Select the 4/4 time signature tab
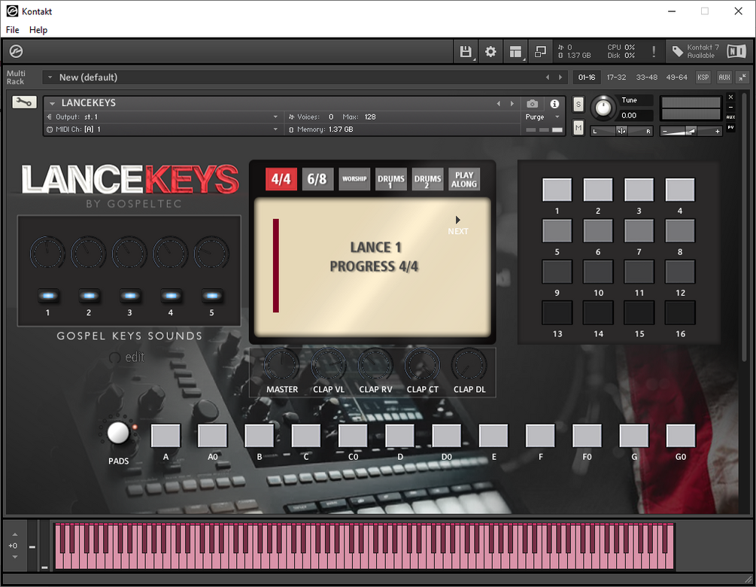 click(281, 179)
